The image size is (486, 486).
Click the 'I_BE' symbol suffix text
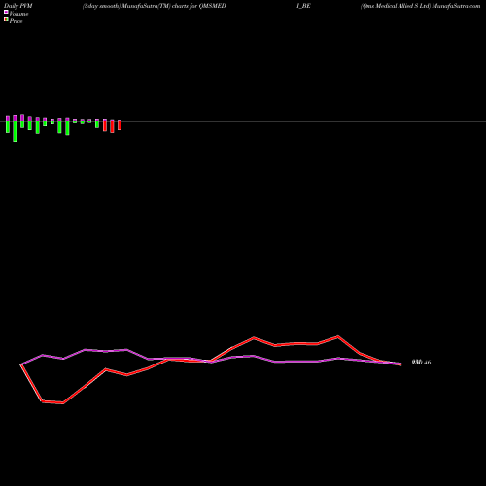(303, 6)
